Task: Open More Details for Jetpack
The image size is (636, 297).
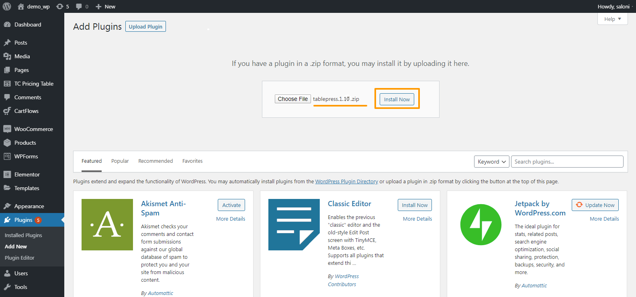Action: click(604, 219)
